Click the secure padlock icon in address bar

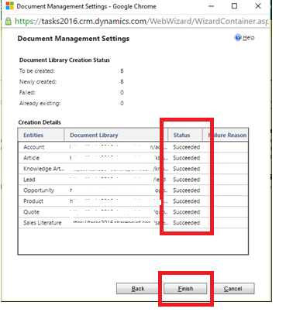[9, 21]
